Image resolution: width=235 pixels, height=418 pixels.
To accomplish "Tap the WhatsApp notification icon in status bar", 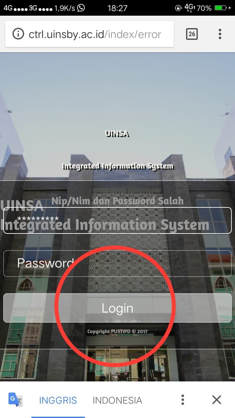I will coord(81,8).
